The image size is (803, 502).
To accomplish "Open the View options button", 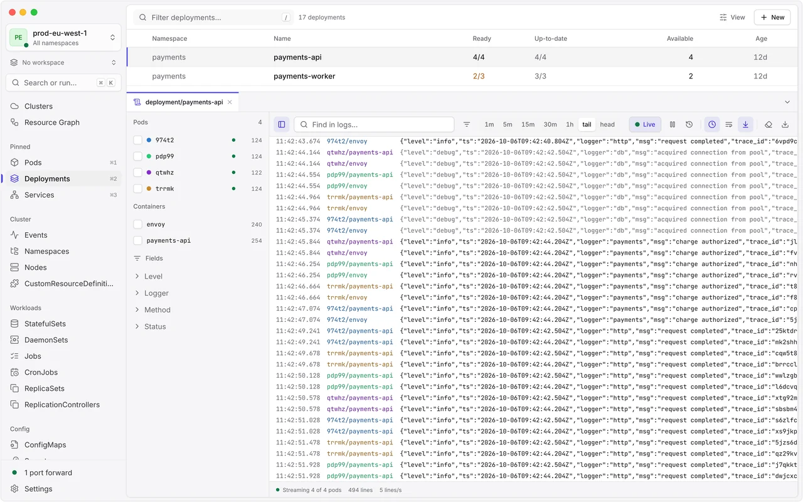I will click(732, 18).
